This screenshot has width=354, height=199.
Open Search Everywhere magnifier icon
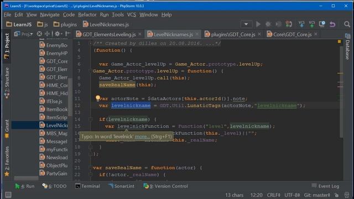point(347,24)
